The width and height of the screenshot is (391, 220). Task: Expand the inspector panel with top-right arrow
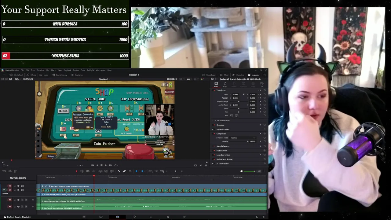[264, 75]
